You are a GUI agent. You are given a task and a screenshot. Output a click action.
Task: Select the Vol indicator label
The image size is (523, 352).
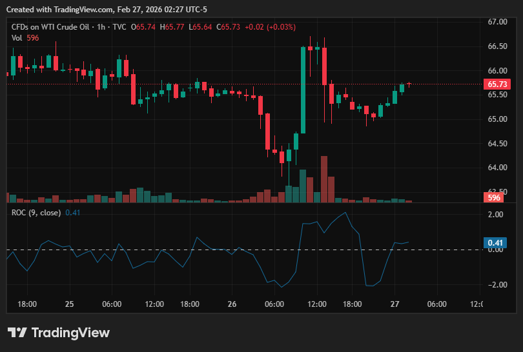(x=17, y=38)
